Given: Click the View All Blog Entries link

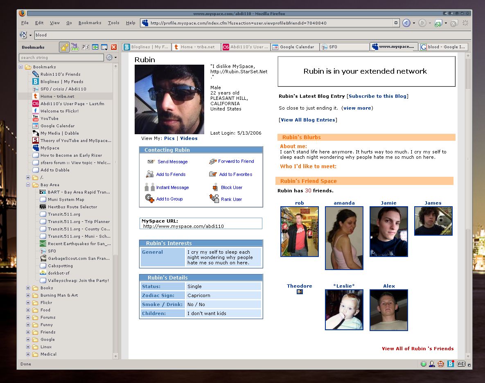Looking at the screenshot, I should point(308,120).
